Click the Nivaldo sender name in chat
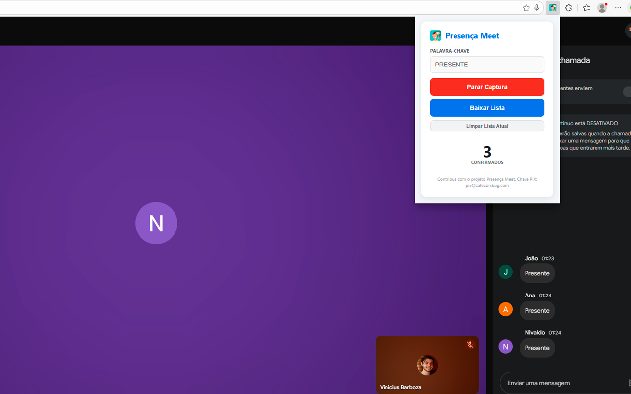 coord(535,333)
